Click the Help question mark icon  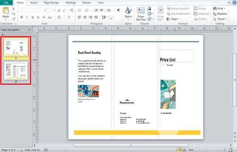(x=234, y=3)
